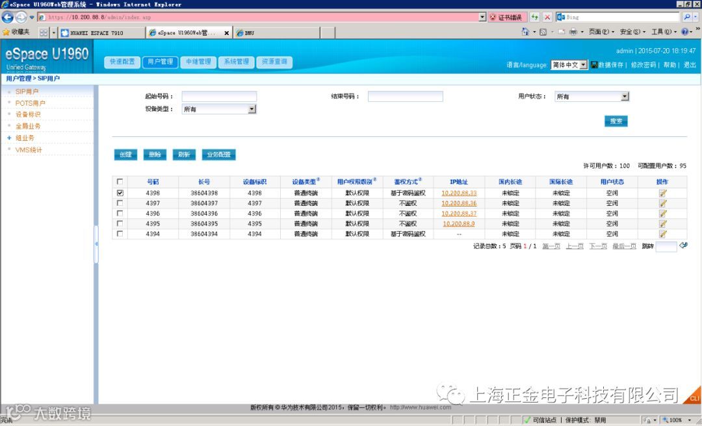The height and width of the screenshot is (426, 702).
Task: Open the 设备类型 dropdown
Action: [x=219, y=108]
